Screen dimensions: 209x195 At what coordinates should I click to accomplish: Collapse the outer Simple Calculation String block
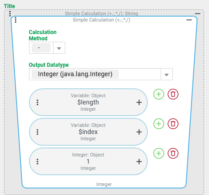click(x=197, y=13)
